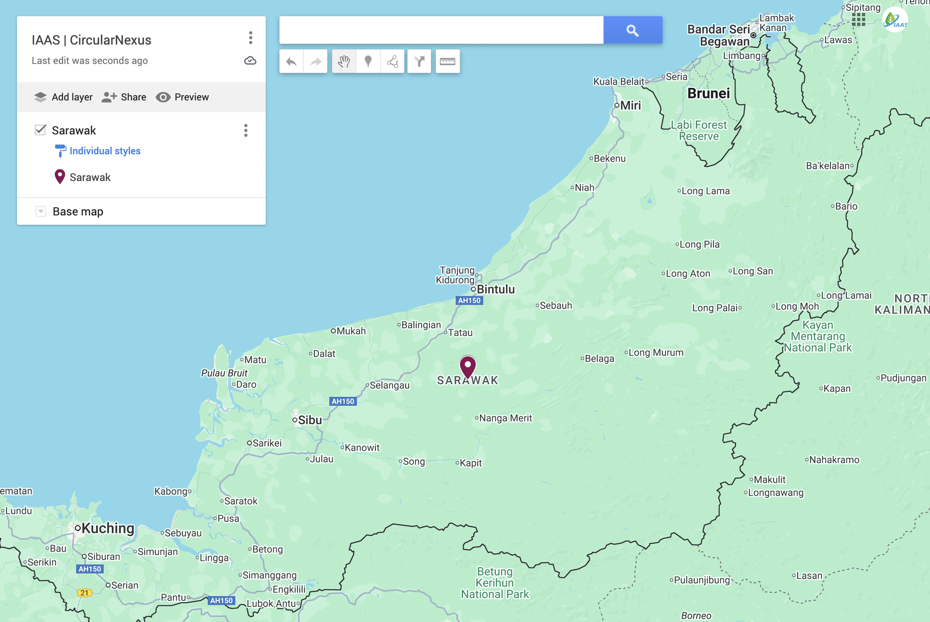Select the pan hand tool
The height and width of the screenshot is (622, 930).
click(x=344, y=61)
